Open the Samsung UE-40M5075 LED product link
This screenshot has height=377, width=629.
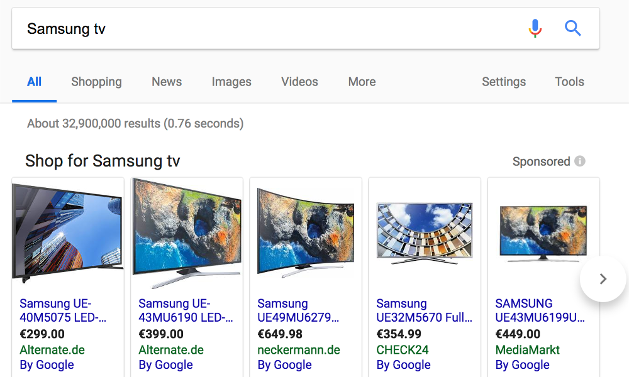tap(63, 310)
